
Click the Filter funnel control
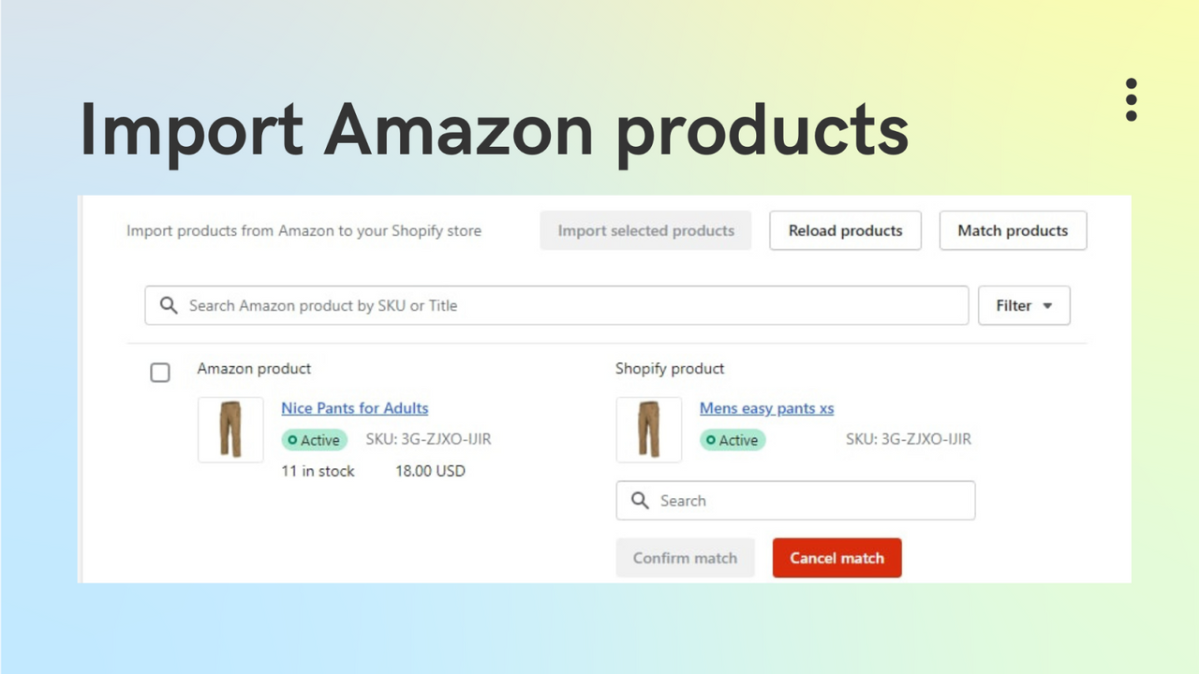pos(1024,305)
